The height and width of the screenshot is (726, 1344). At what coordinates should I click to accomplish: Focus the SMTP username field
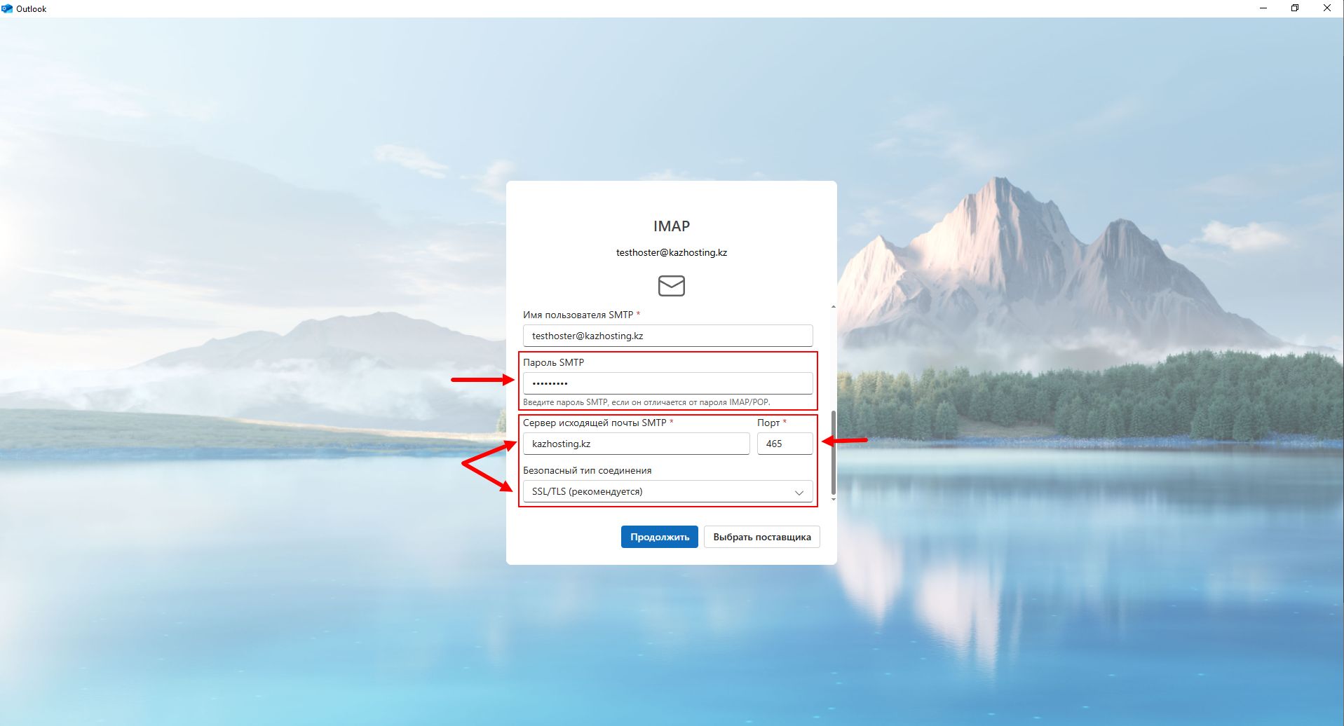[667, 336]
